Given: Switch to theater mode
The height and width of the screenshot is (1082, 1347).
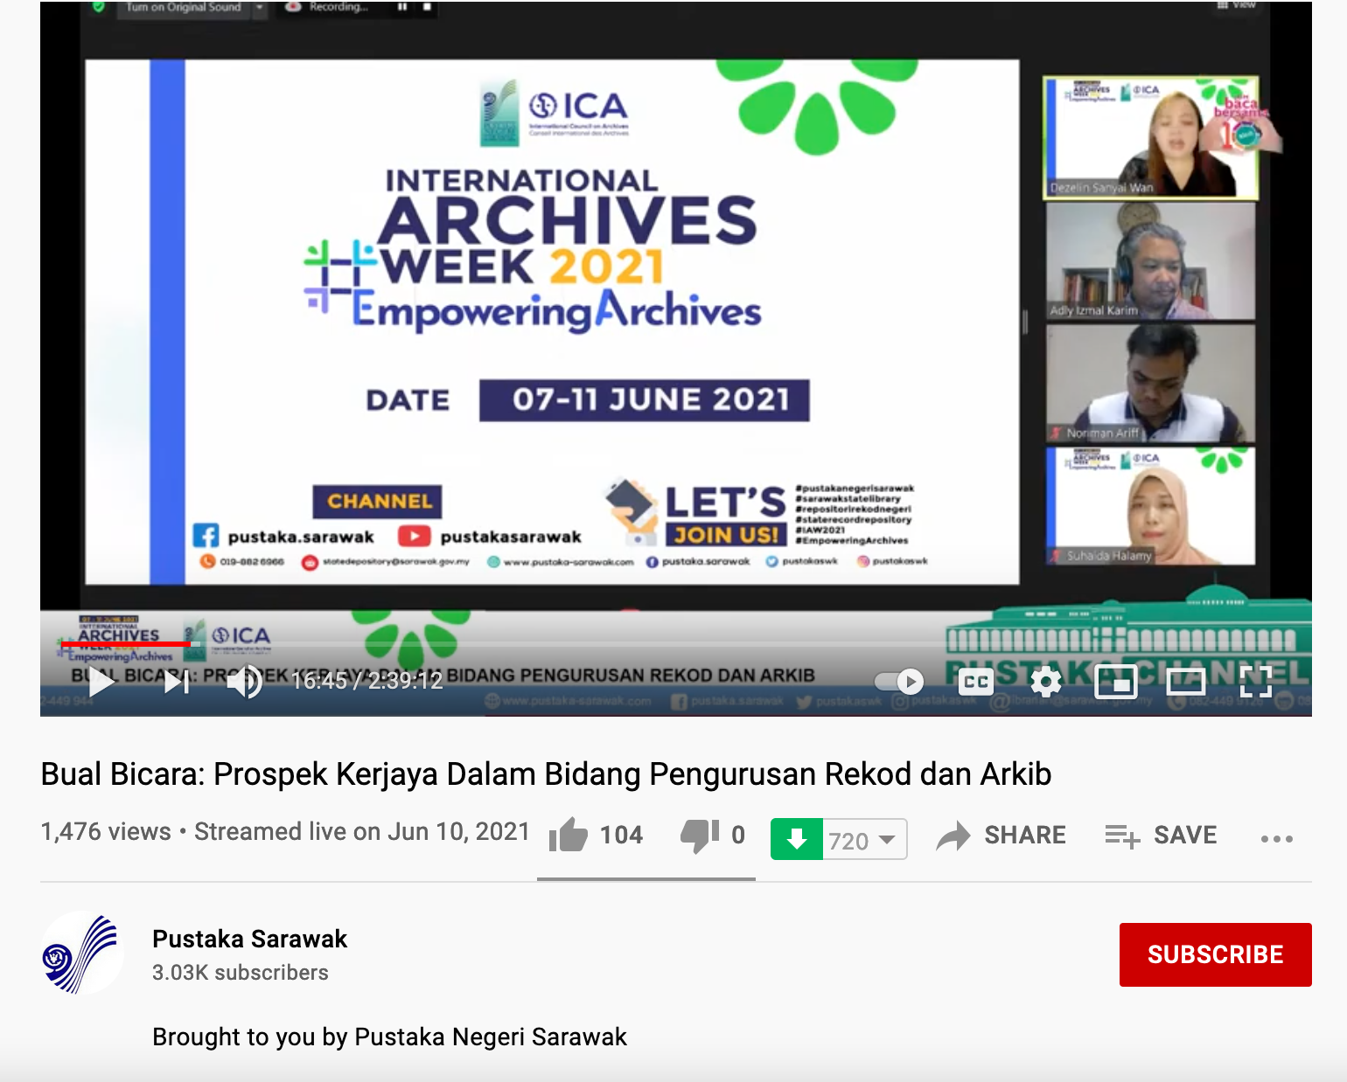Looking at the screenshot, I should pyautogui.click(x=1186, y=682).
